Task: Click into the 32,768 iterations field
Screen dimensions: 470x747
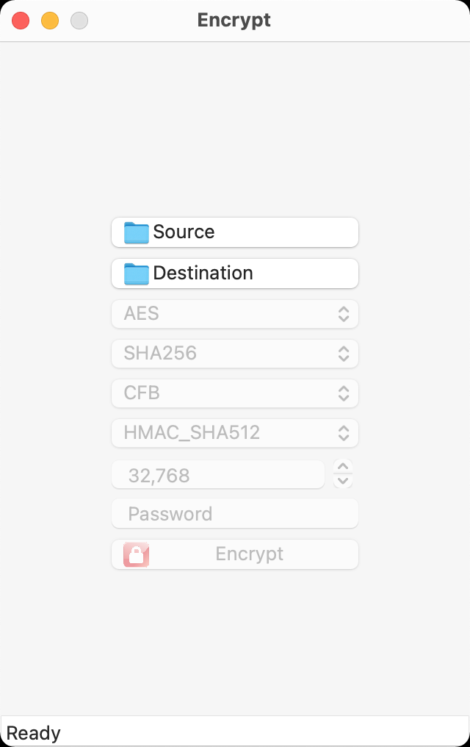Action: [x=217, y=475]
